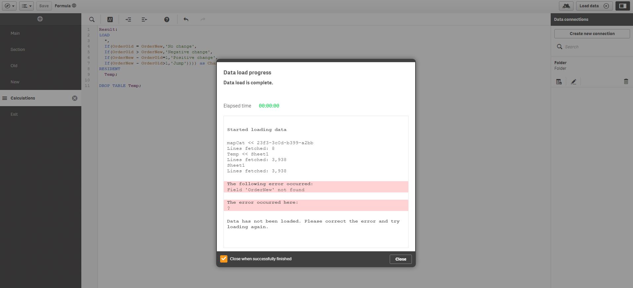
Task: Indent the selected code
Action: 128,20
